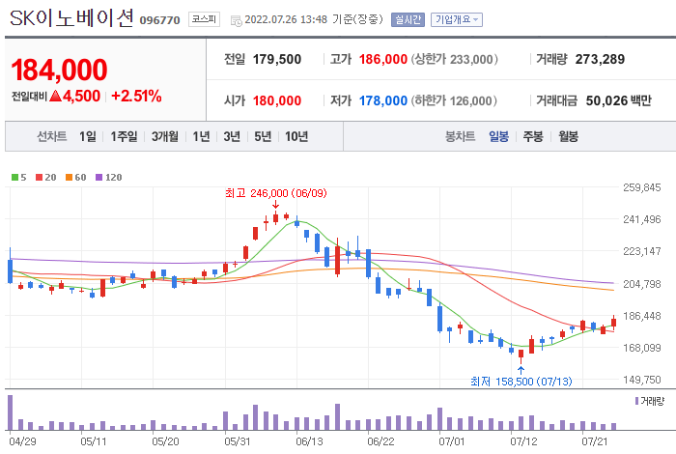
Task: Click the previous close value 179,500
Action: (x=277, y=59)
